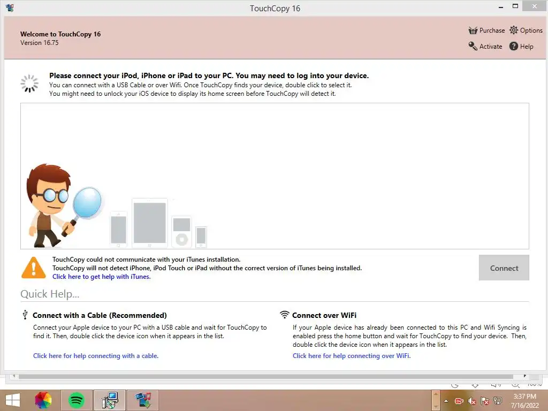Screen dimensions: 548x411
Task: Click the taskbar toolbar scroll arrows
Action: click(436, 400)
